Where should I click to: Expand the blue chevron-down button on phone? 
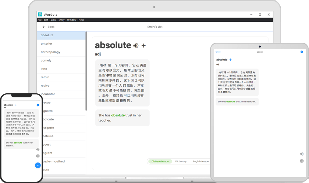pyautogui.click(x=38, y=165)
